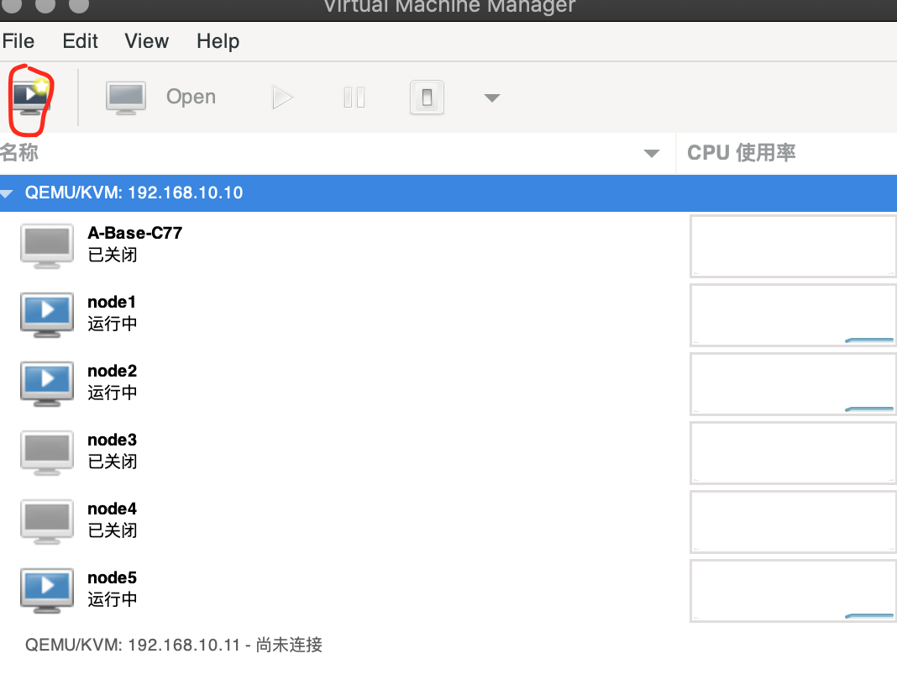
Task: Click the CPU usage graph for node5
Action: pos(793,591)
